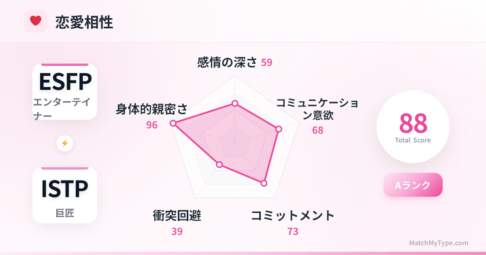This screenshot has height=255, width=486.
Task: Select the ISTP personality type card
Action: click(65, 195)
